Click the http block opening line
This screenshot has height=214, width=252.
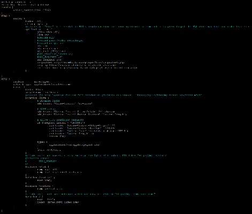(6, 79)
